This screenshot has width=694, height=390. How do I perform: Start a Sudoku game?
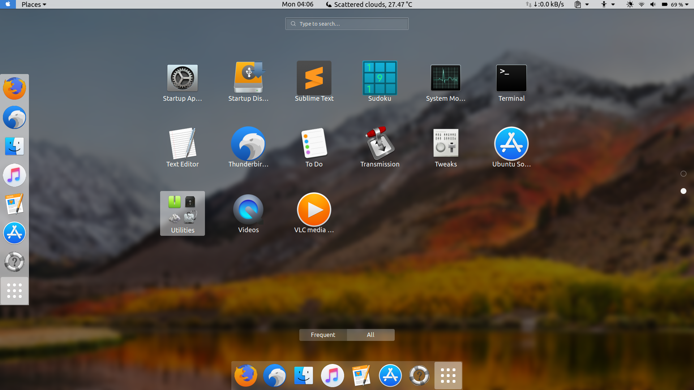click(380, 78)
